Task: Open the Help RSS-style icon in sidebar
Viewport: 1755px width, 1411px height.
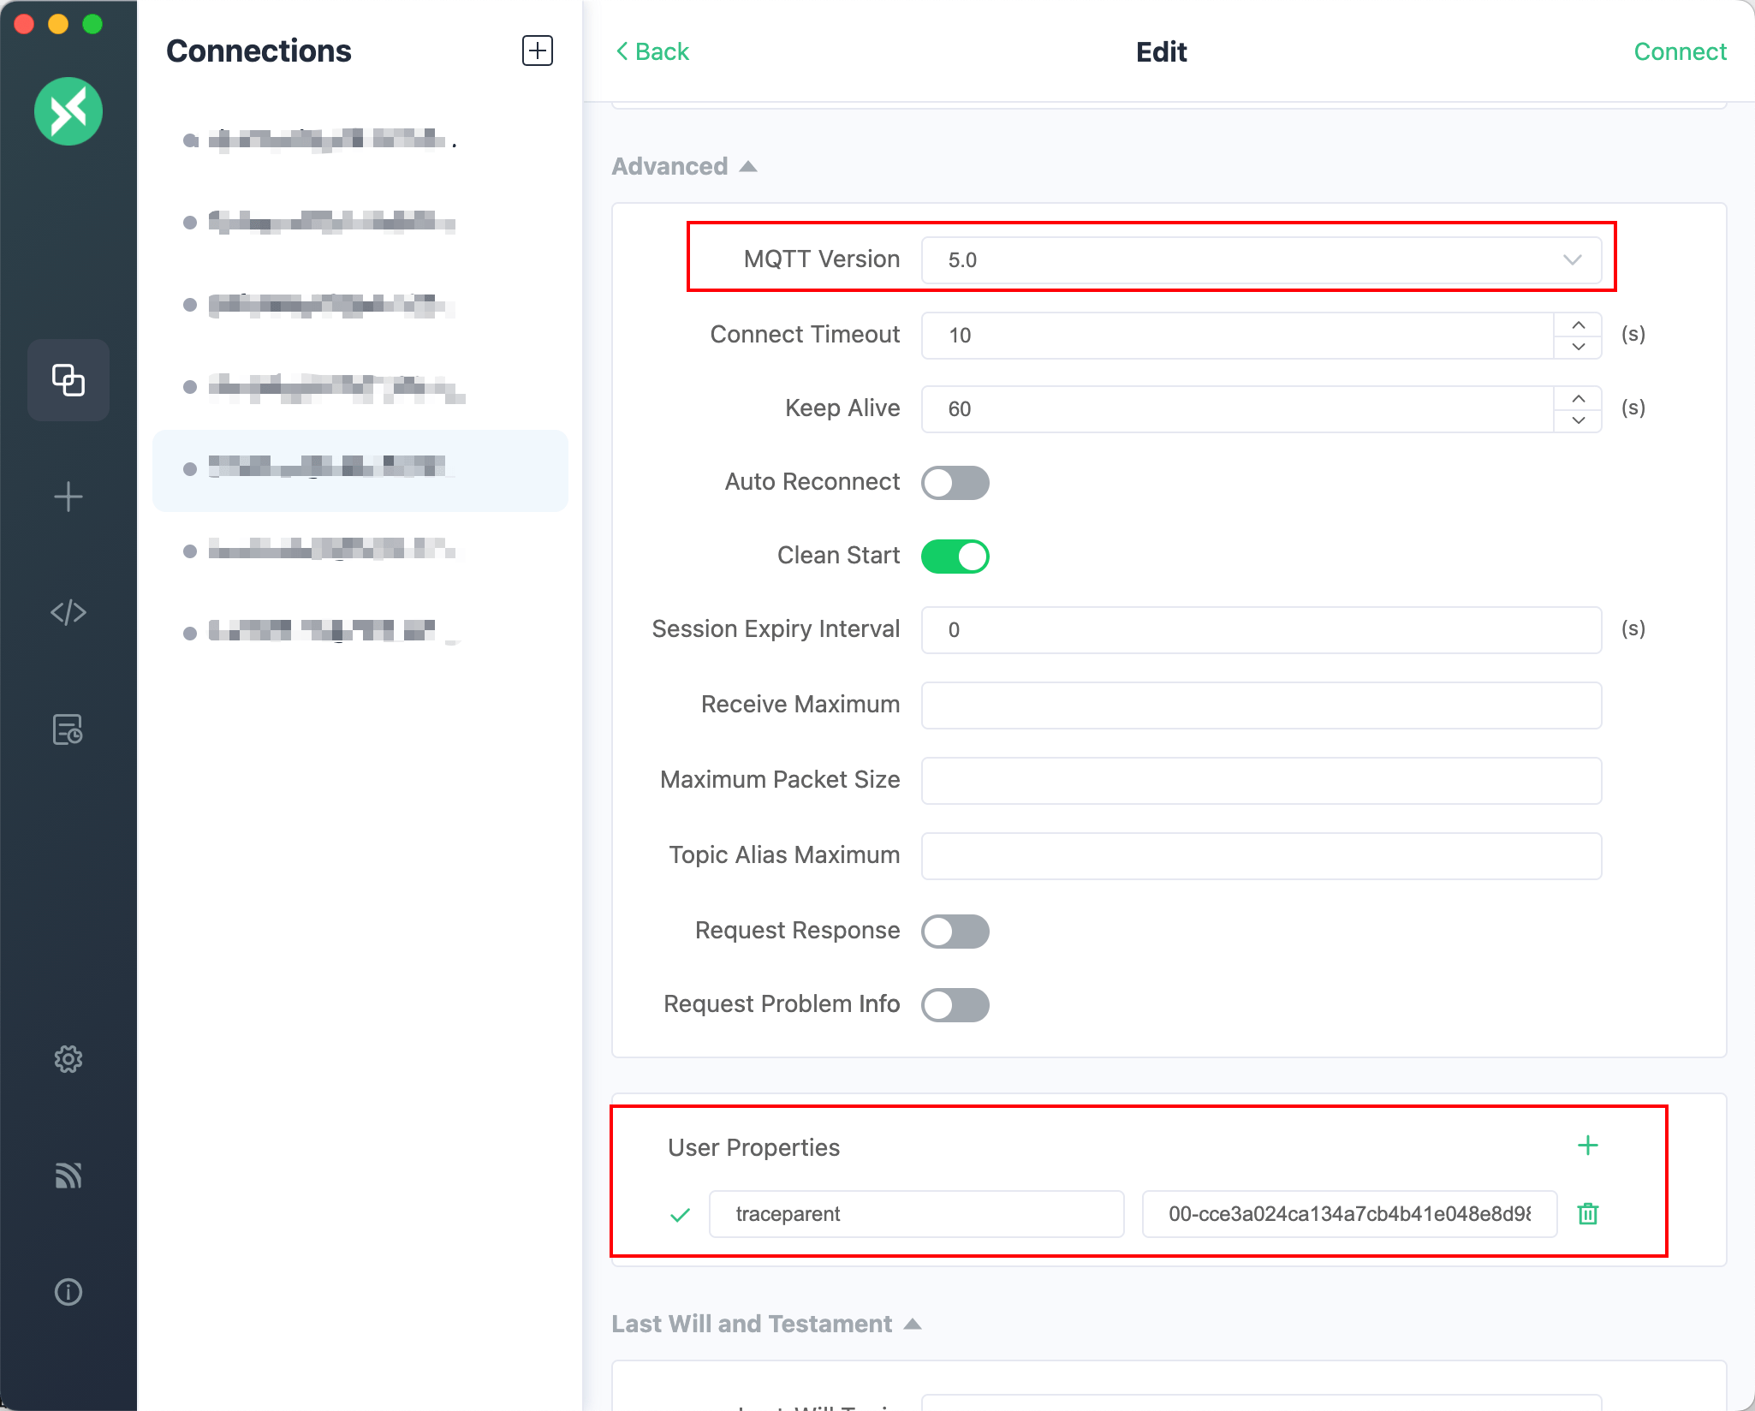Action: click(x=68, y=1176)
